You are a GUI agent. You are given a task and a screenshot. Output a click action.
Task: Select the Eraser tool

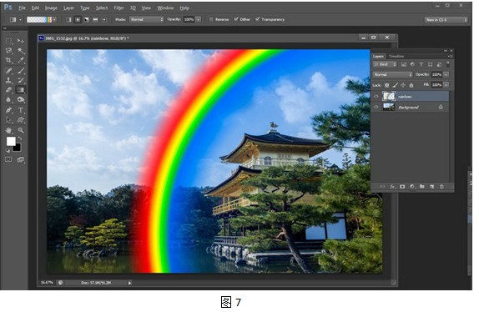coord(8,90)
